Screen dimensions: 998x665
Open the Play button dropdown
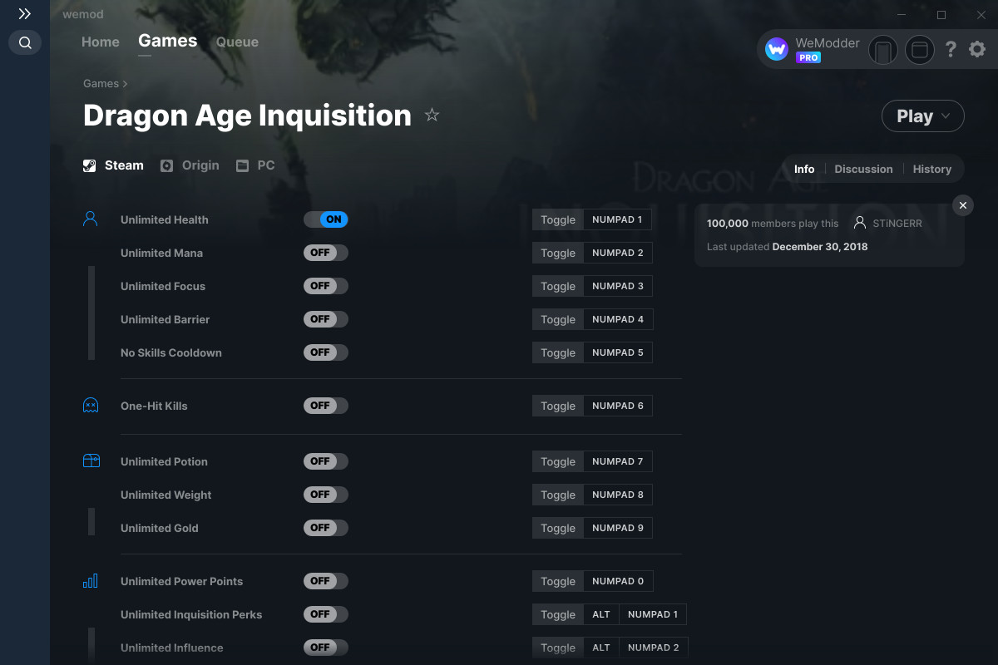click(x=946, y=116)
